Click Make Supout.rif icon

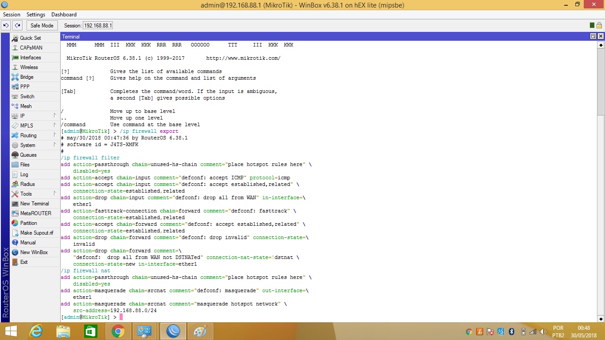(x=15, y=233)
